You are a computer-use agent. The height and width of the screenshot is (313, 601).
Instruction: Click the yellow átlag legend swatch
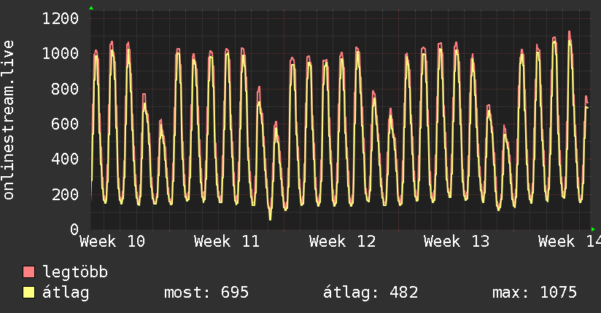pos(29,293)
